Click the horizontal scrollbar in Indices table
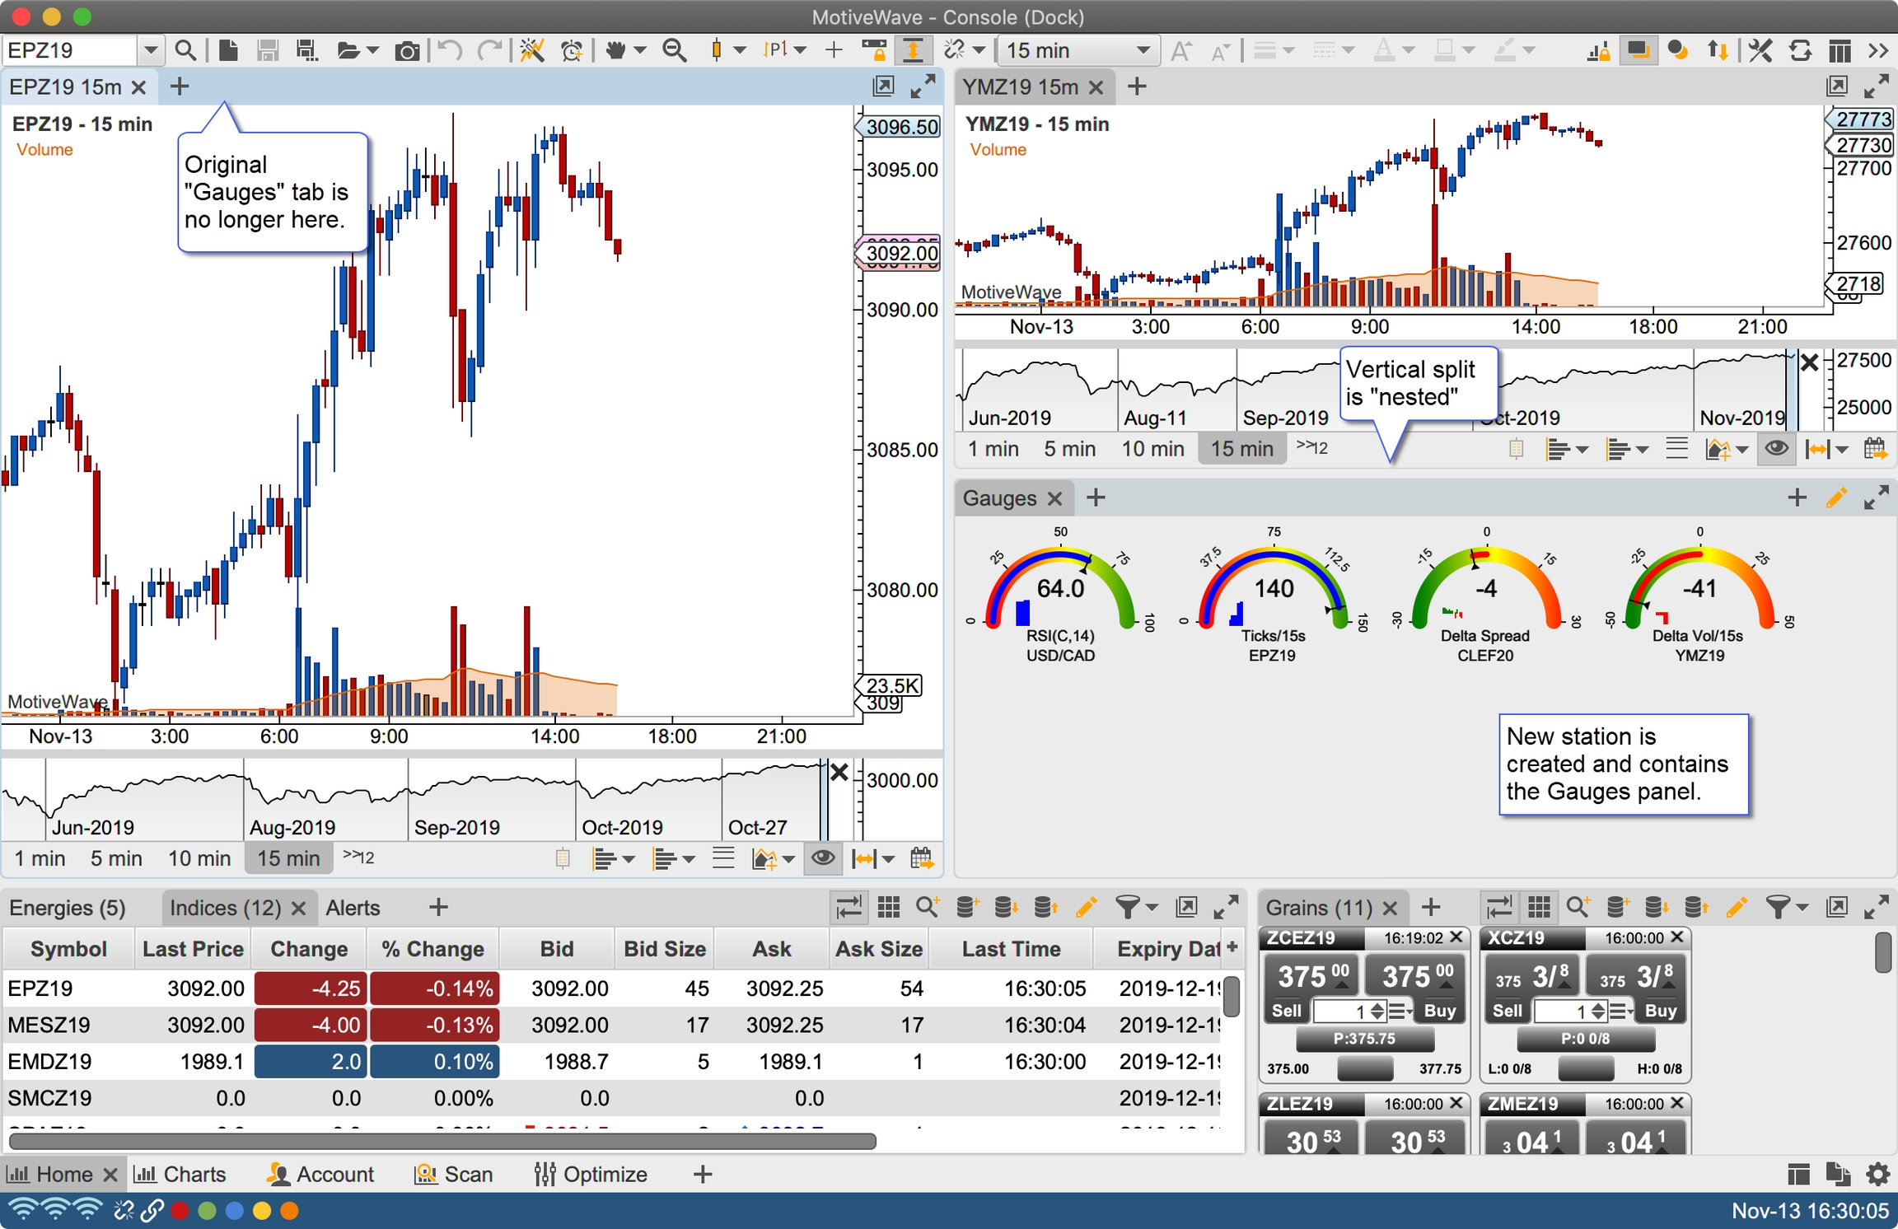The width and height of the screenshot is (1898, 1229). 442,1141
